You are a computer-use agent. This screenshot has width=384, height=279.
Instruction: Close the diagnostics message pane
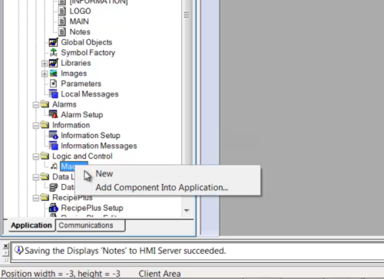pyautogui.click(x=5, y=246)
